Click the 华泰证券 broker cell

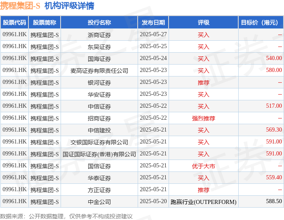point(99,178)
